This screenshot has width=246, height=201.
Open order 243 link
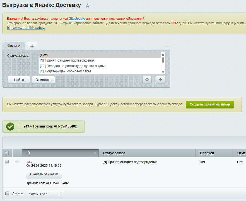29,162
